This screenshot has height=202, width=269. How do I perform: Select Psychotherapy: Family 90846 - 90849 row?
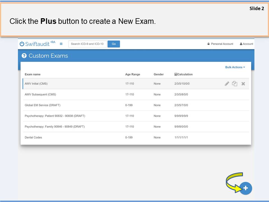[x=55, y=127]
